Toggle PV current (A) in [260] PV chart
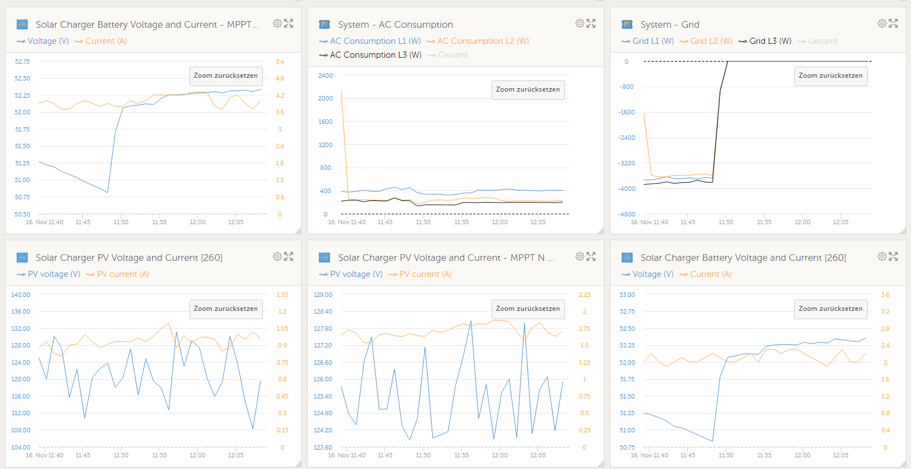Screen dimensions: 911x469 (x=118, y=274)
